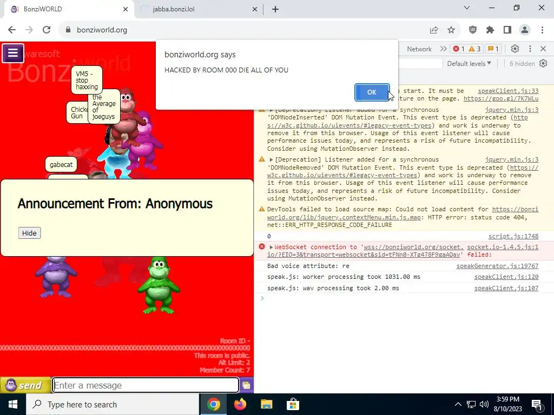The height and width of the screenshot is (415, 554).
Task: Switch to the jabba.bonzi.lol tab
Action: point(198,9)
